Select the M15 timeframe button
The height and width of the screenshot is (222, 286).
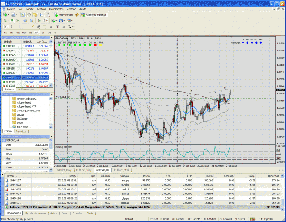18,33
